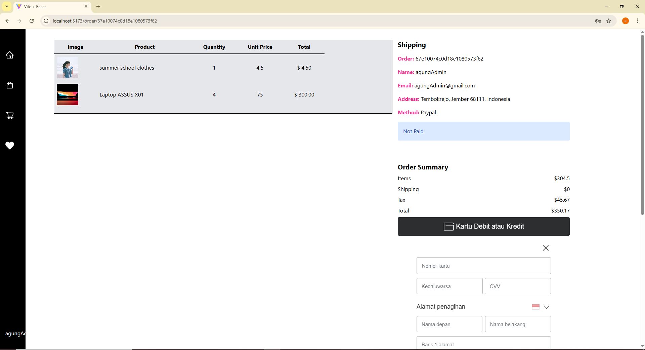Open the Shop bag icon in sidebar

click(10, 85)
